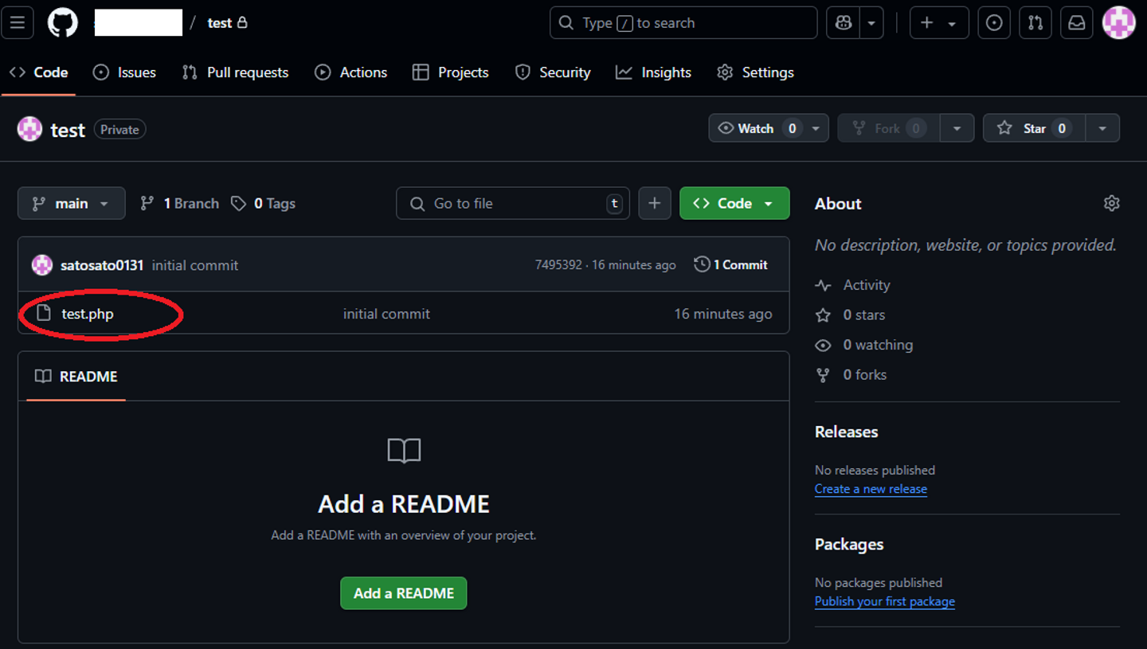The height and width of the screenshot is (649, 1147).
Task: Expand the create new plus dropdown
Action: click(x=939, y=23)
